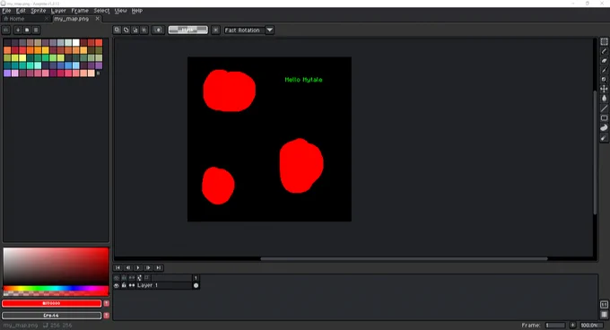
Task: Pick white swatch in the palette
Action: (76, 42)
